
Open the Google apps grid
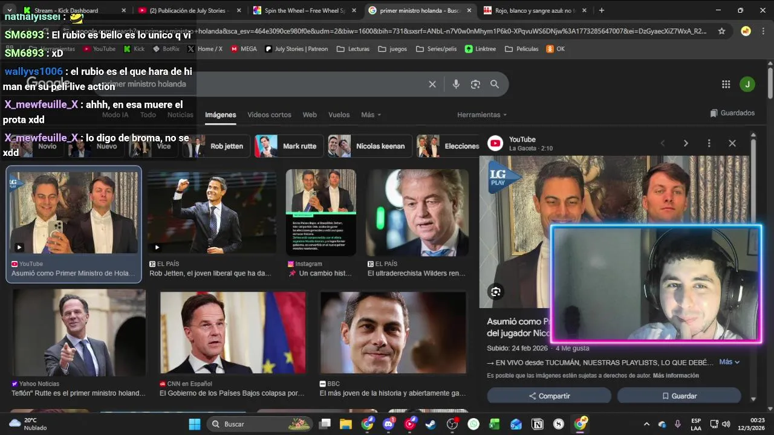click(x=726, y=85)
